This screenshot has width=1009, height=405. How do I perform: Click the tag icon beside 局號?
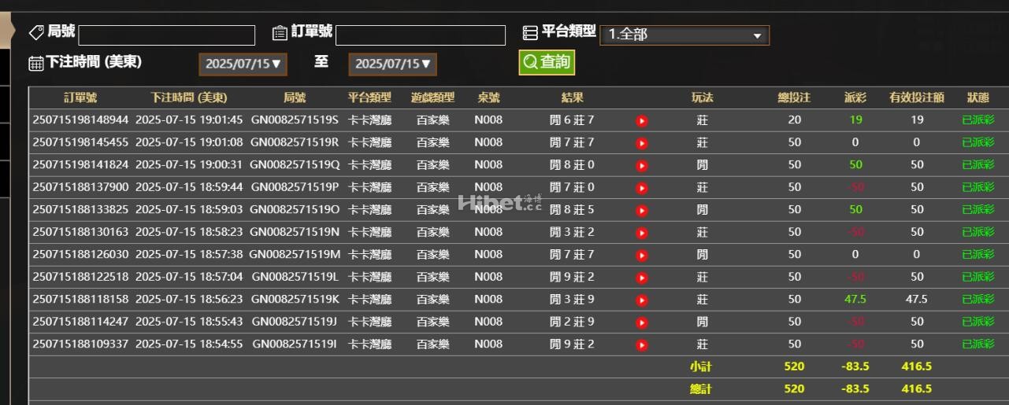pyautogui.click(x=36, y=32)
